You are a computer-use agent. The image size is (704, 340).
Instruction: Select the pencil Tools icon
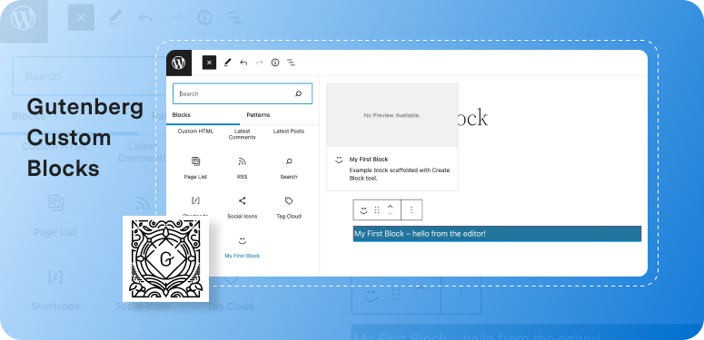227,63
